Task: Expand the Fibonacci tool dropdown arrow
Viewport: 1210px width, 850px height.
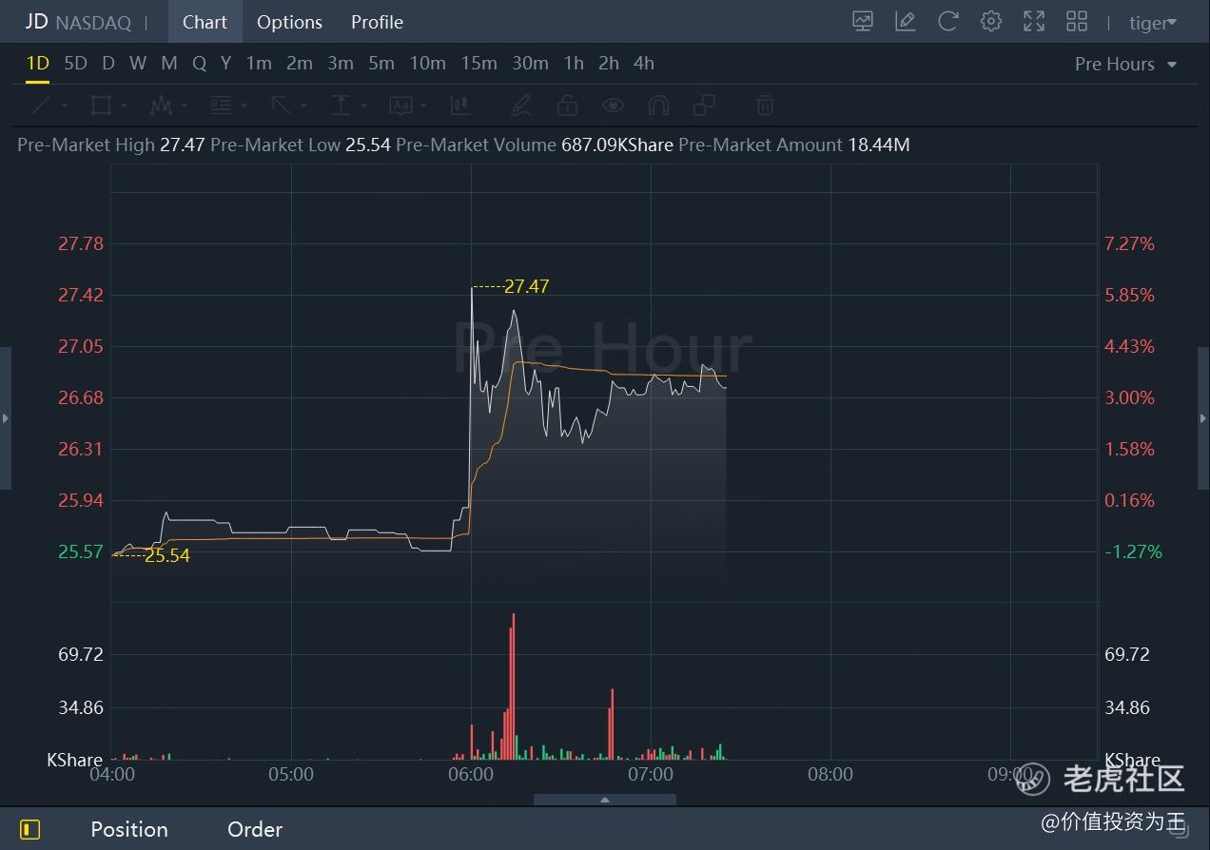Action: coord(244,106)
